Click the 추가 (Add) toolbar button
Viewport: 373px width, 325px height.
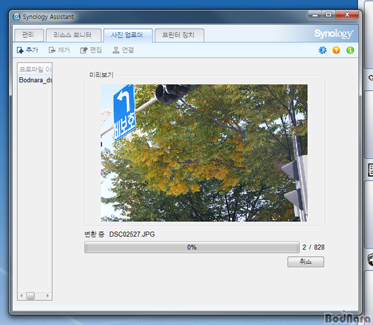point(27,50)
